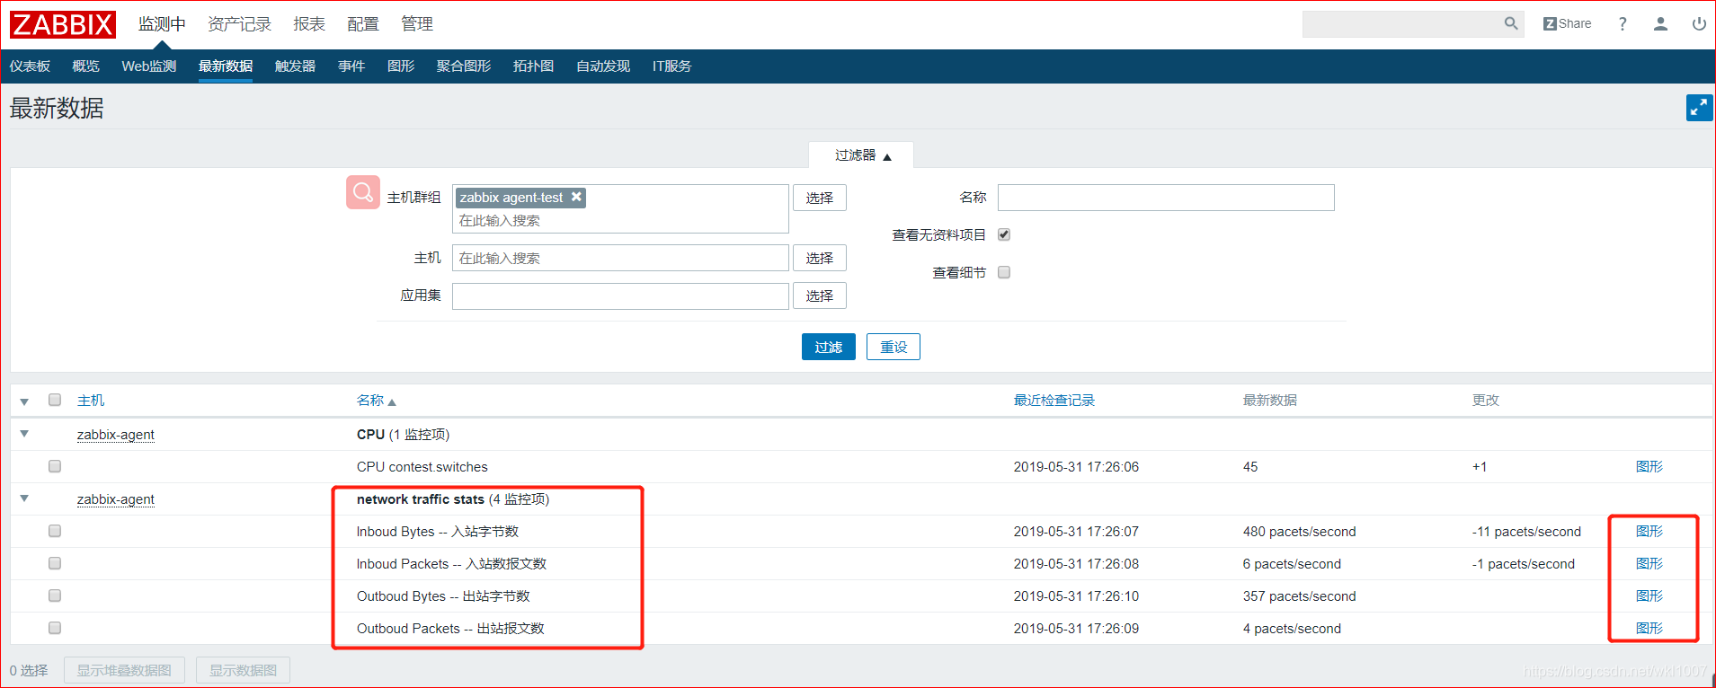Check the CPU contest.switches item checkbox

pyautogui.click(x=55, y=466)
